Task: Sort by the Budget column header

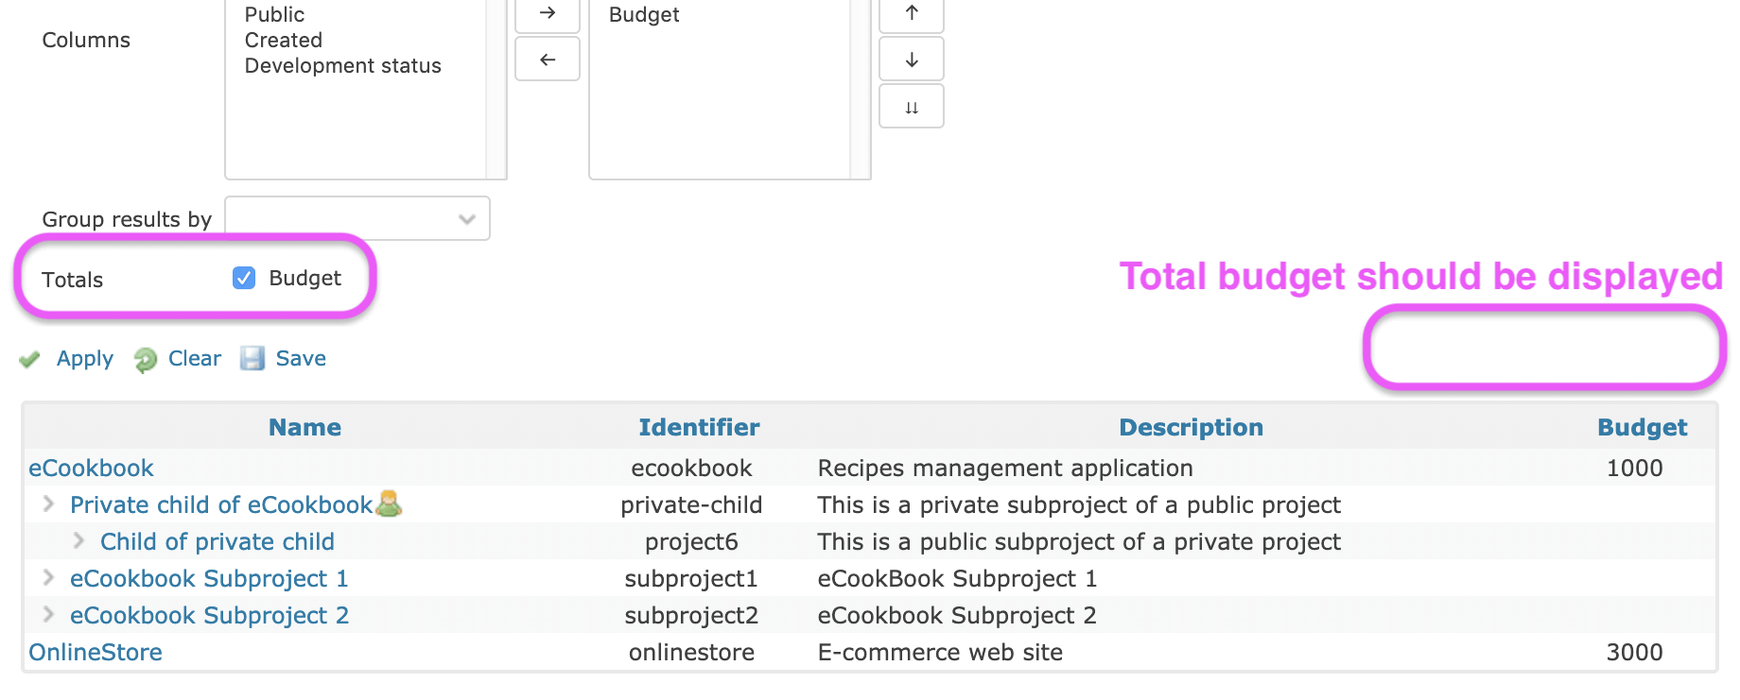Action: [x=1641, y=428]
